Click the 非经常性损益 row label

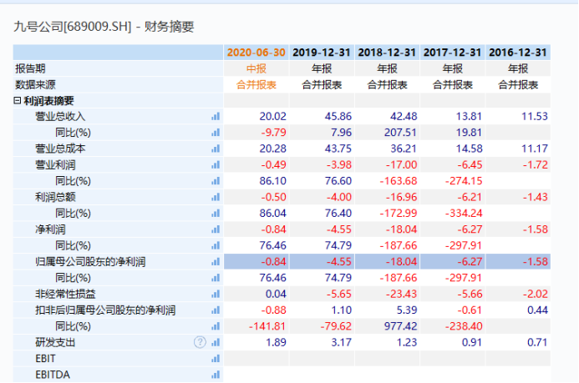65,294
